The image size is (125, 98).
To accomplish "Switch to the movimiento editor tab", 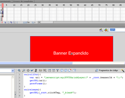I will 5,1.
